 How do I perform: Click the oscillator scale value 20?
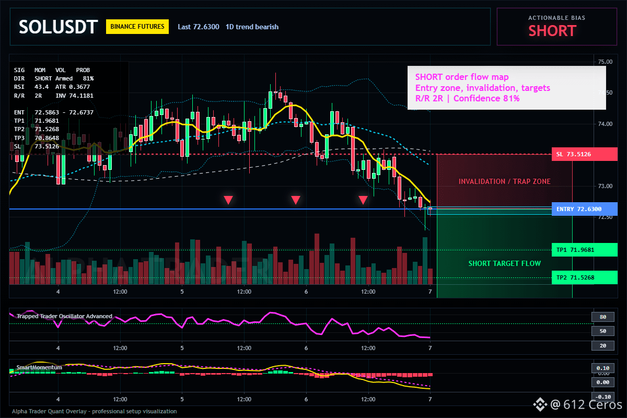602,346
